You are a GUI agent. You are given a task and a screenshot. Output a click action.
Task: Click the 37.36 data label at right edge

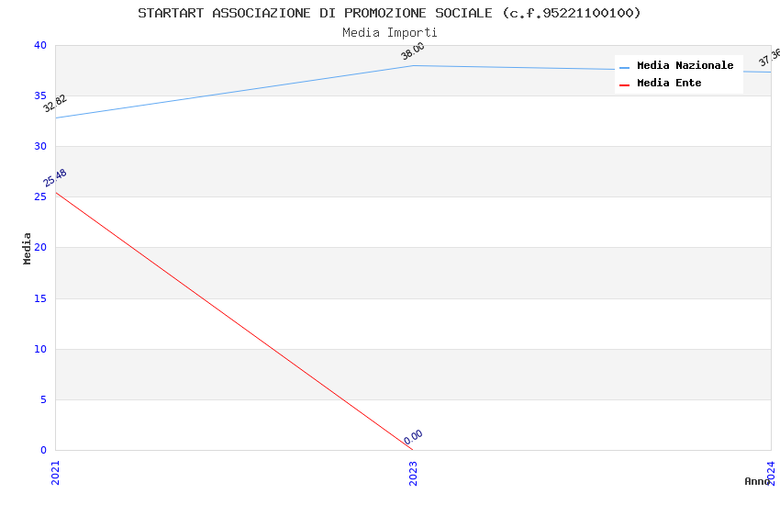(x=770, y=57)
